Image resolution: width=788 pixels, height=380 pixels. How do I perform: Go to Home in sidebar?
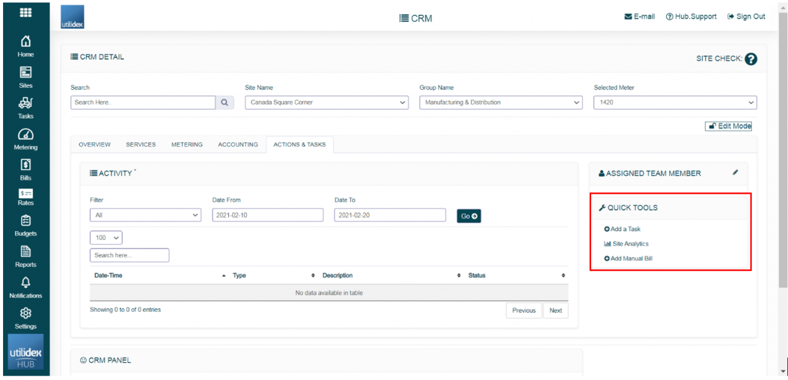pyautogui.click(x=26, y=46)
